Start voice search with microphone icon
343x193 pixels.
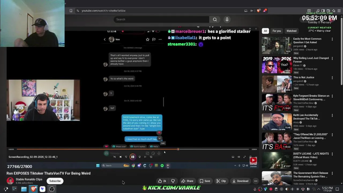(227, 19)
